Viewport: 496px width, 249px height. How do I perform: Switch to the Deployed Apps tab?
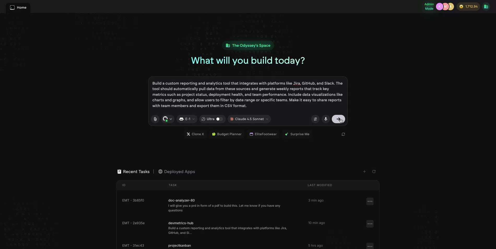(179, 171)
